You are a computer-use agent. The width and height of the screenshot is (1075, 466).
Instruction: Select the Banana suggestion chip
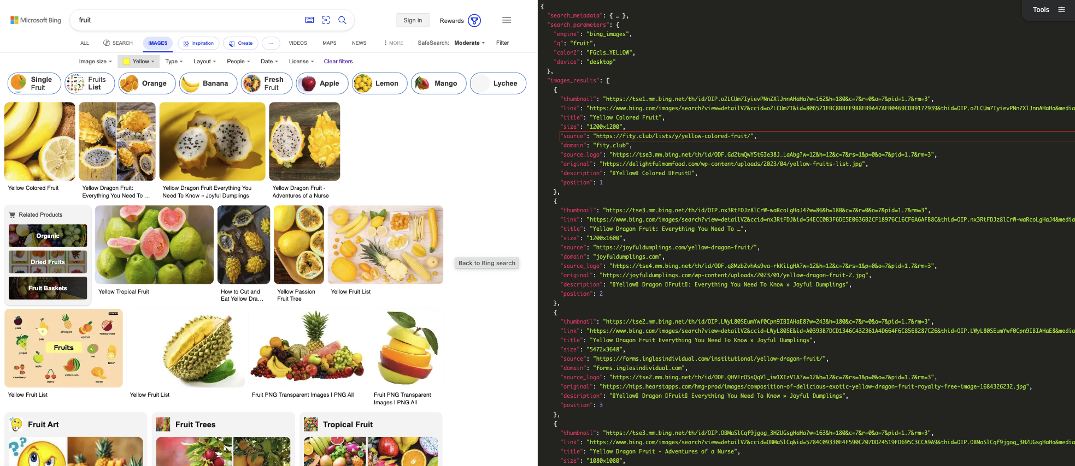(208, 83)
